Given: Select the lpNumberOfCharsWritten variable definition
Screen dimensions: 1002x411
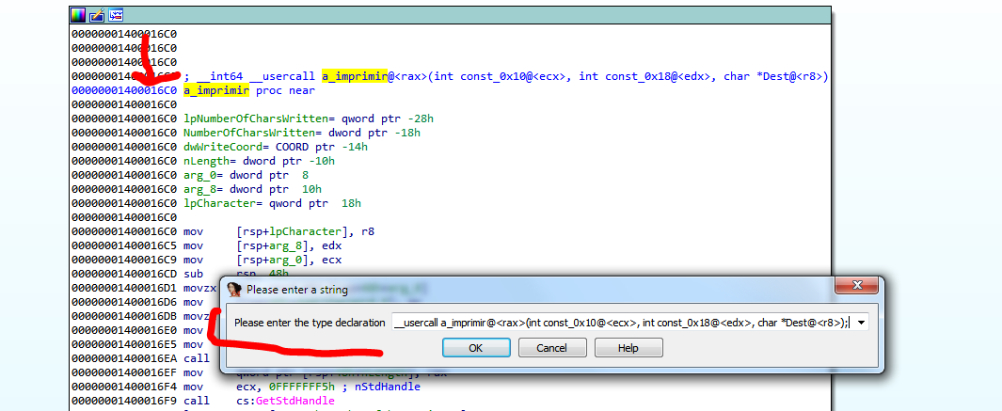Looking at the screenshot, I should tap(247, 119).
